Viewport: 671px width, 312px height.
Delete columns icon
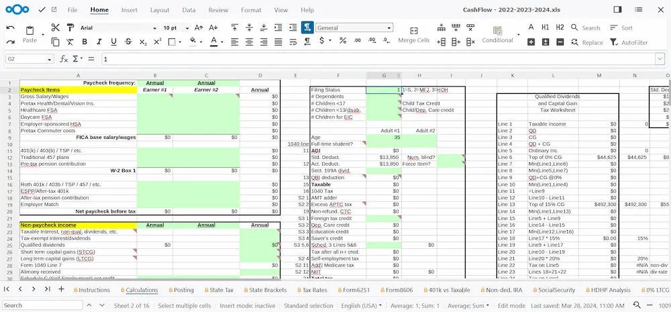pyautogui.click(x=470, y=42)
